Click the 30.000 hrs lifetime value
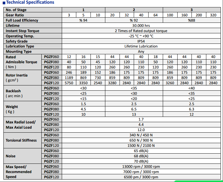The height and width of the screenshot is (182, 223). click(141, 26)
